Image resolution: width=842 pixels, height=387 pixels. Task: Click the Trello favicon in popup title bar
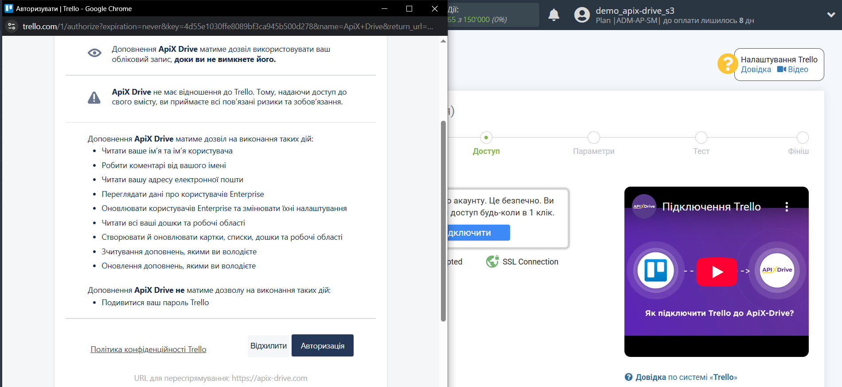point(9,8)
